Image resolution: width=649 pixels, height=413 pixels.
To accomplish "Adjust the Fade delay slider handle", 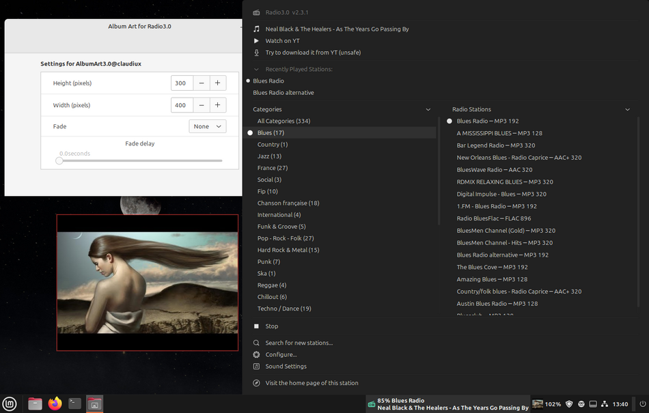I will point(59,161).
